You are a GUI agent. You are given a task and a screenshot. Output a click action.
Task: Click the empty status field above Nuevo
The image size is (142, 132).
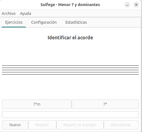(70, 115)
